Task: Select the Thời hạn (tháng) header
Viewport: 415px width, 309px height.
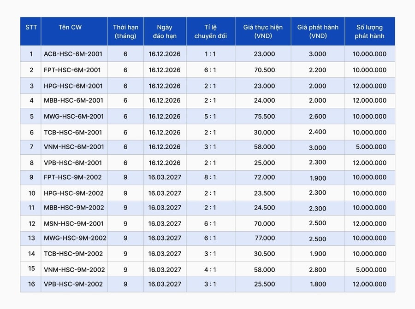Action: (x=125, y=31)
